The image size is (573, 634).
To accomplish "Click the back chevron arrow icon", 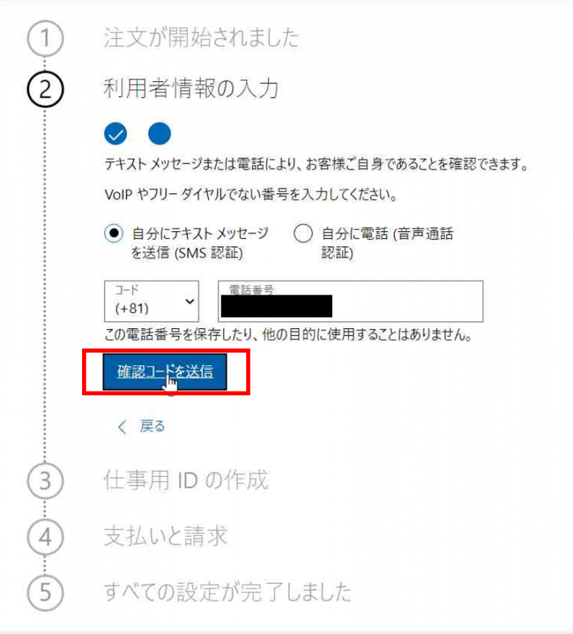I will pos(122,427).
